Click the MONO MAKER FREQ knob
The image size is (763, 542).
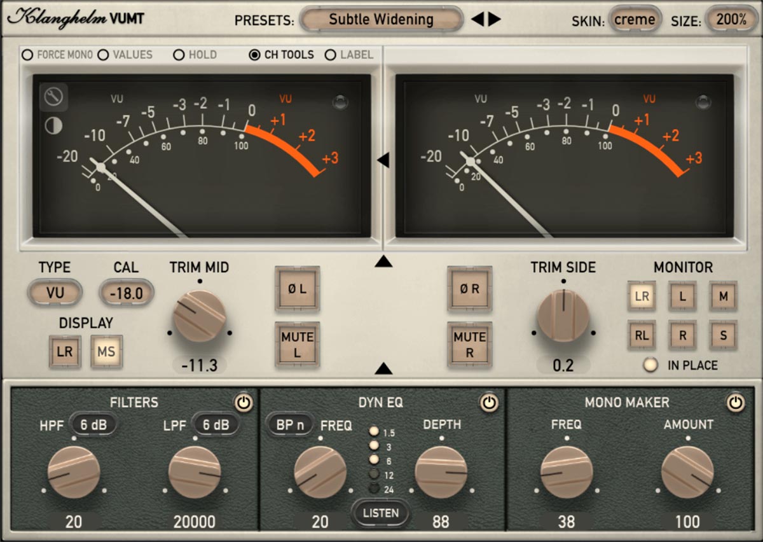coord(567,473)
